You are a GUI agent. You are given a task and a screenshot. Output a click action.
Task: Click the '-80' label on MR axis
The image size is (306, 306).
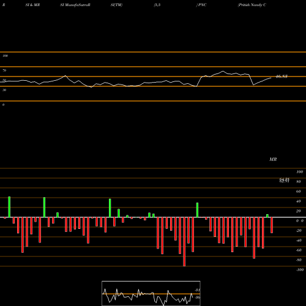coord(299,260)
